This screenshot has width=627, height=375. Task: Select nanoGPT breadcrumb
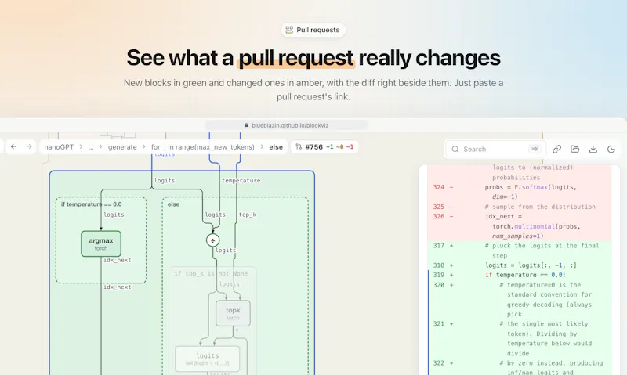(x=59, y=147)
